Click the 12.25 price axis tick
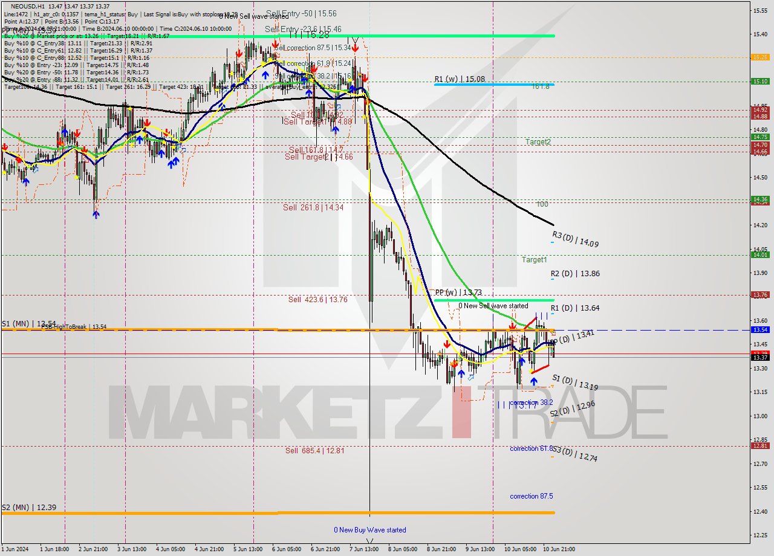The height and width of the screenshot is (556, 774). point(759,535)
